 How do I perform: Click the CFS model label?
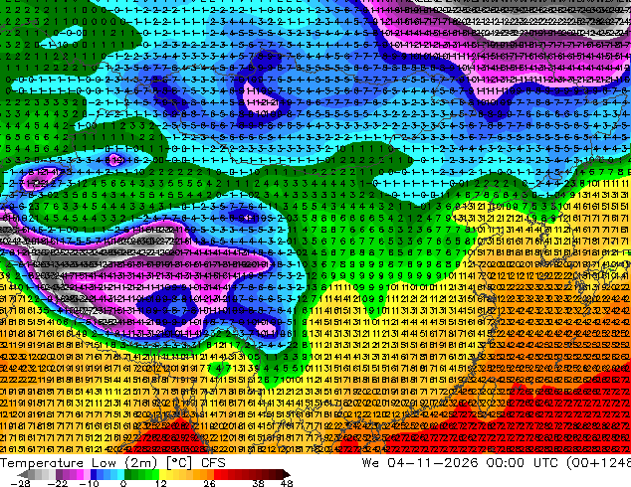212,462
